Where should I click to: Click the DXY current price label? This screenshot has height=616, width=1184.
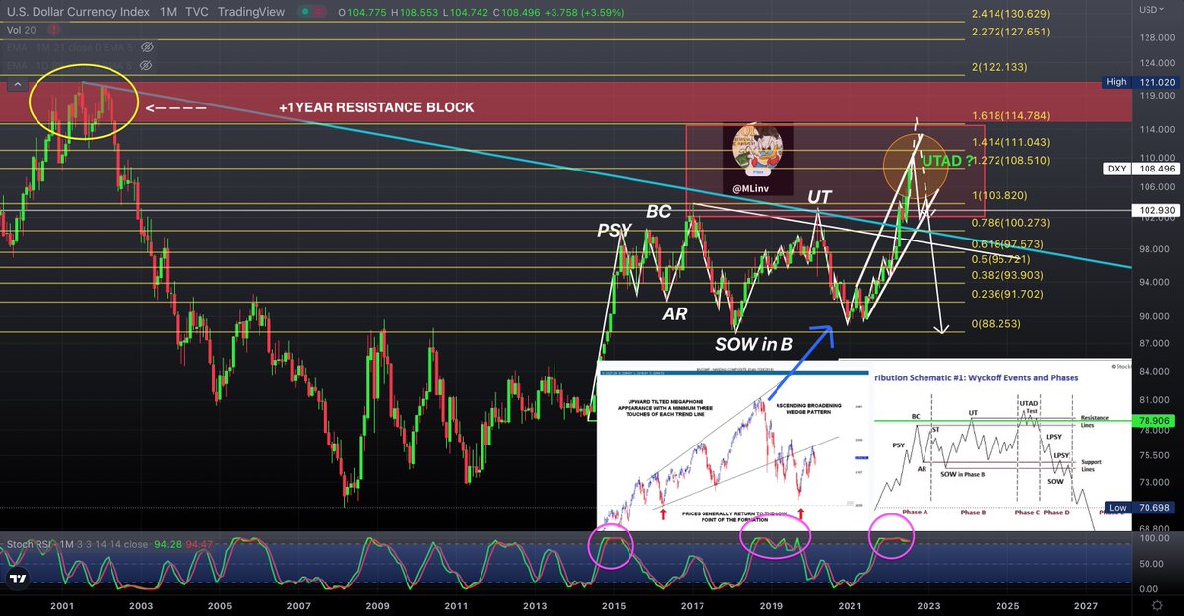point(1141,169)
